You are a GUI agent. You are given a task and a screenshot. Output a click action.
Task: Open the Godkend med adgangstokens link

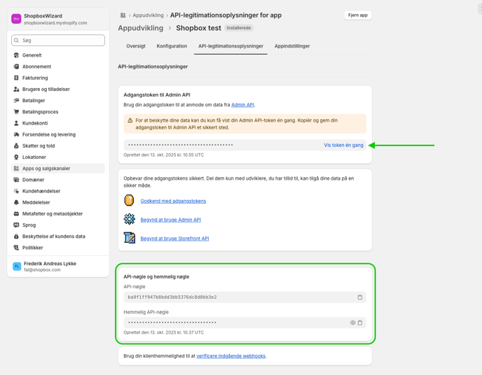click(x=173, y=201)
